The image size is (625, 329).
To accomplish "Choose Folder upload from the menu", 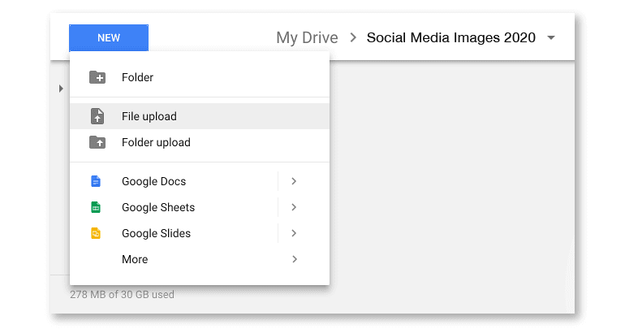I will [200, 142].
